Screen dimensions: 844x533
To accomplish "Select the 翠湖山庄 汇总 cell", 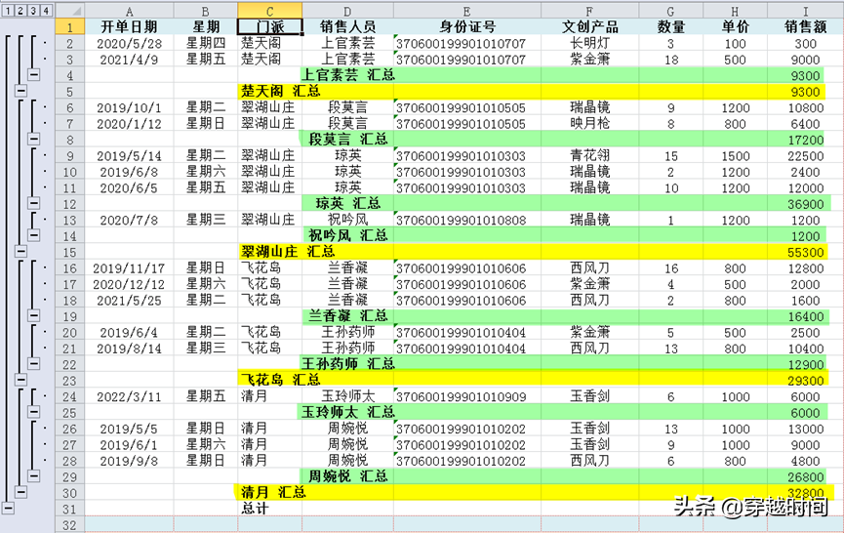I will tap(269, 252).
